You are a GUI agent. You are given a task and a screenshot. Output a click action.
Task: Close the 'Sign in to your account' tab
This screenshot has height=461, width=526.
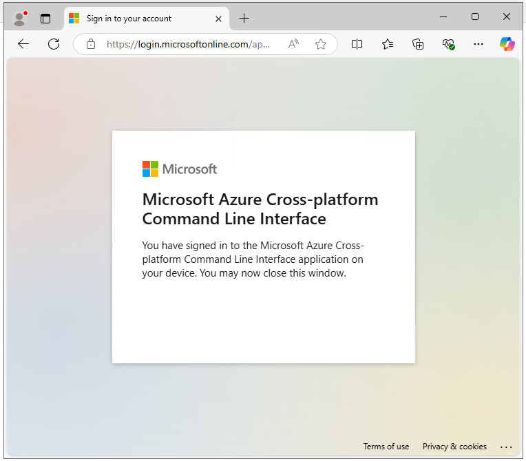coord(218,19)
